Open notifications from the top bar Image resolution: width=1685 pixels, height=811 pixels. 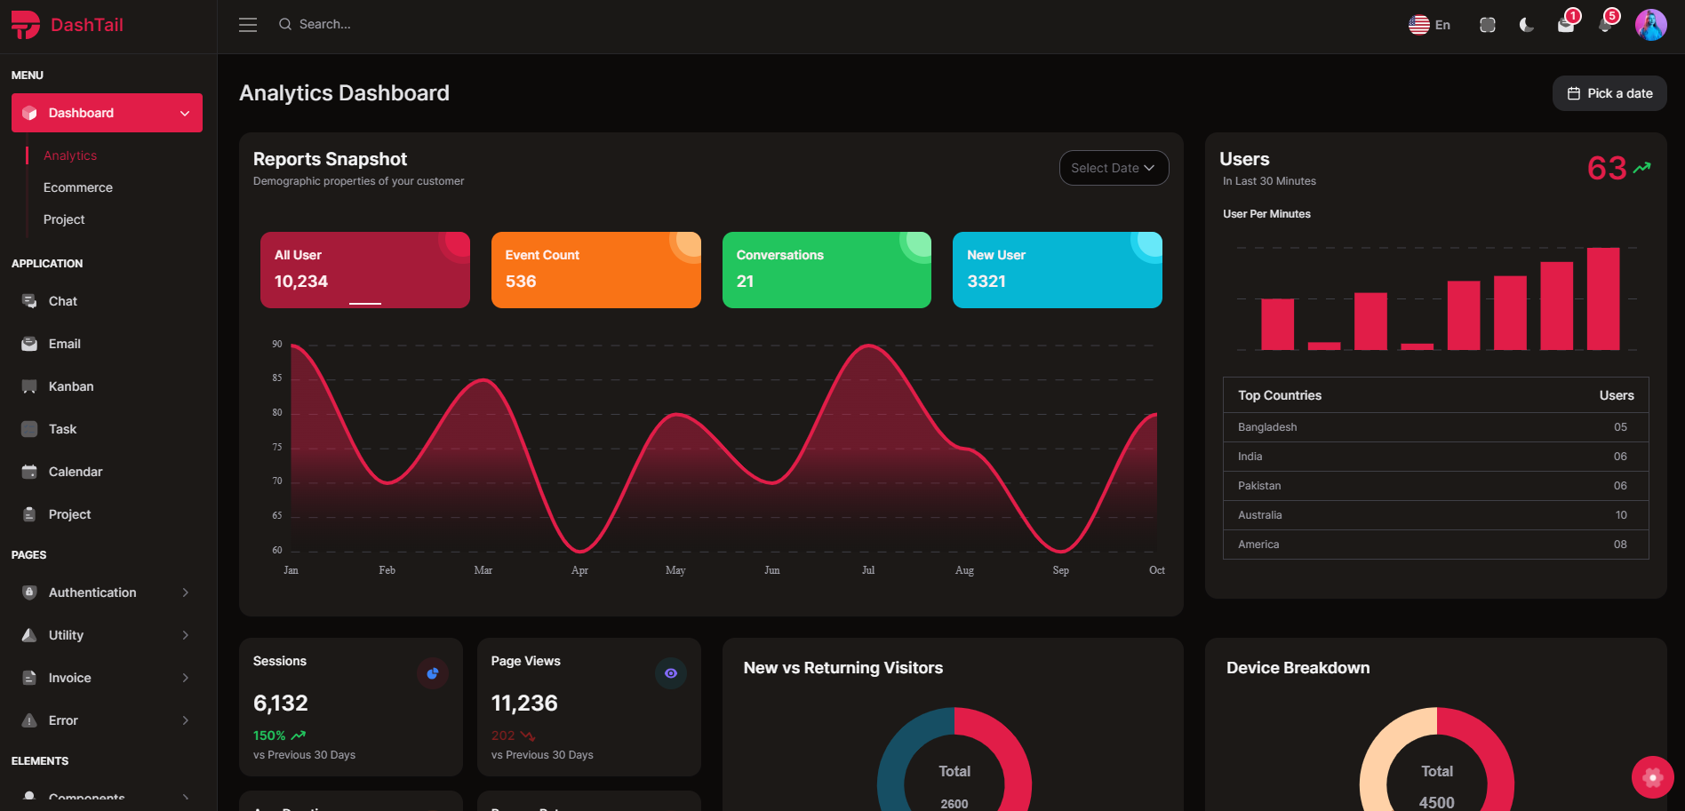click(1605, 24)
